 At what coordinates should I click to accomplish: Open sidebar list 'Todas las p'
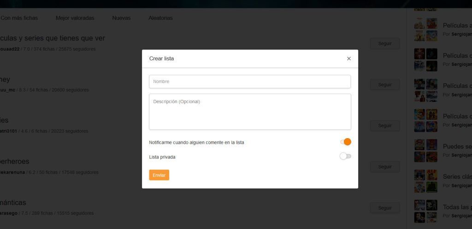457,207
